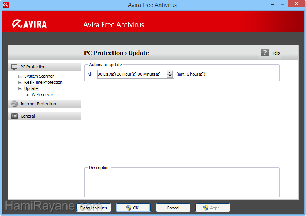Confirm settings with the OK button
Viewport: 306px width, 216px height.
pos(133,208)
